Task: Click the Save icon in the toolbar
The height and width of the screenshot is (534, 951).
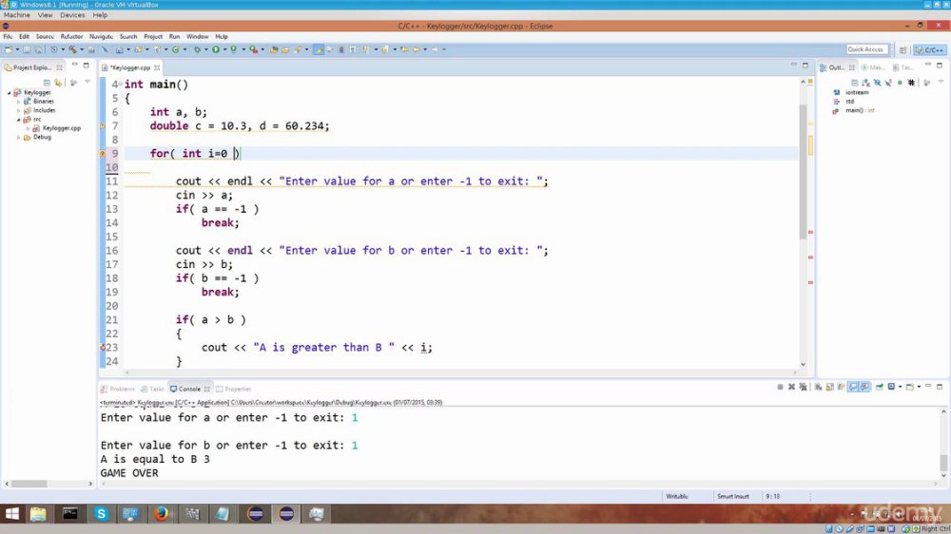Action: [27, 49]
